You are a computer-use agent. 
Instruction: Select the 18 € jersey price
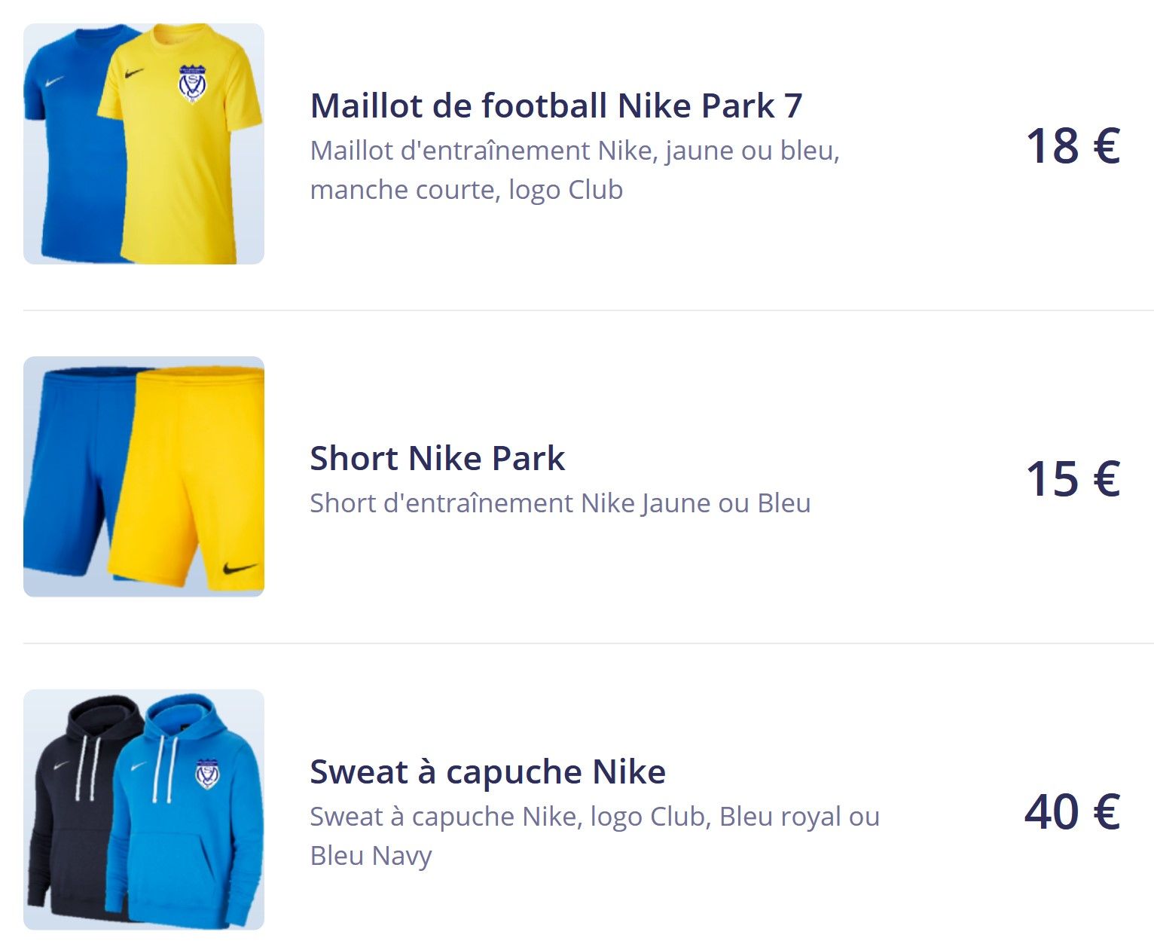coord(1072,145)
